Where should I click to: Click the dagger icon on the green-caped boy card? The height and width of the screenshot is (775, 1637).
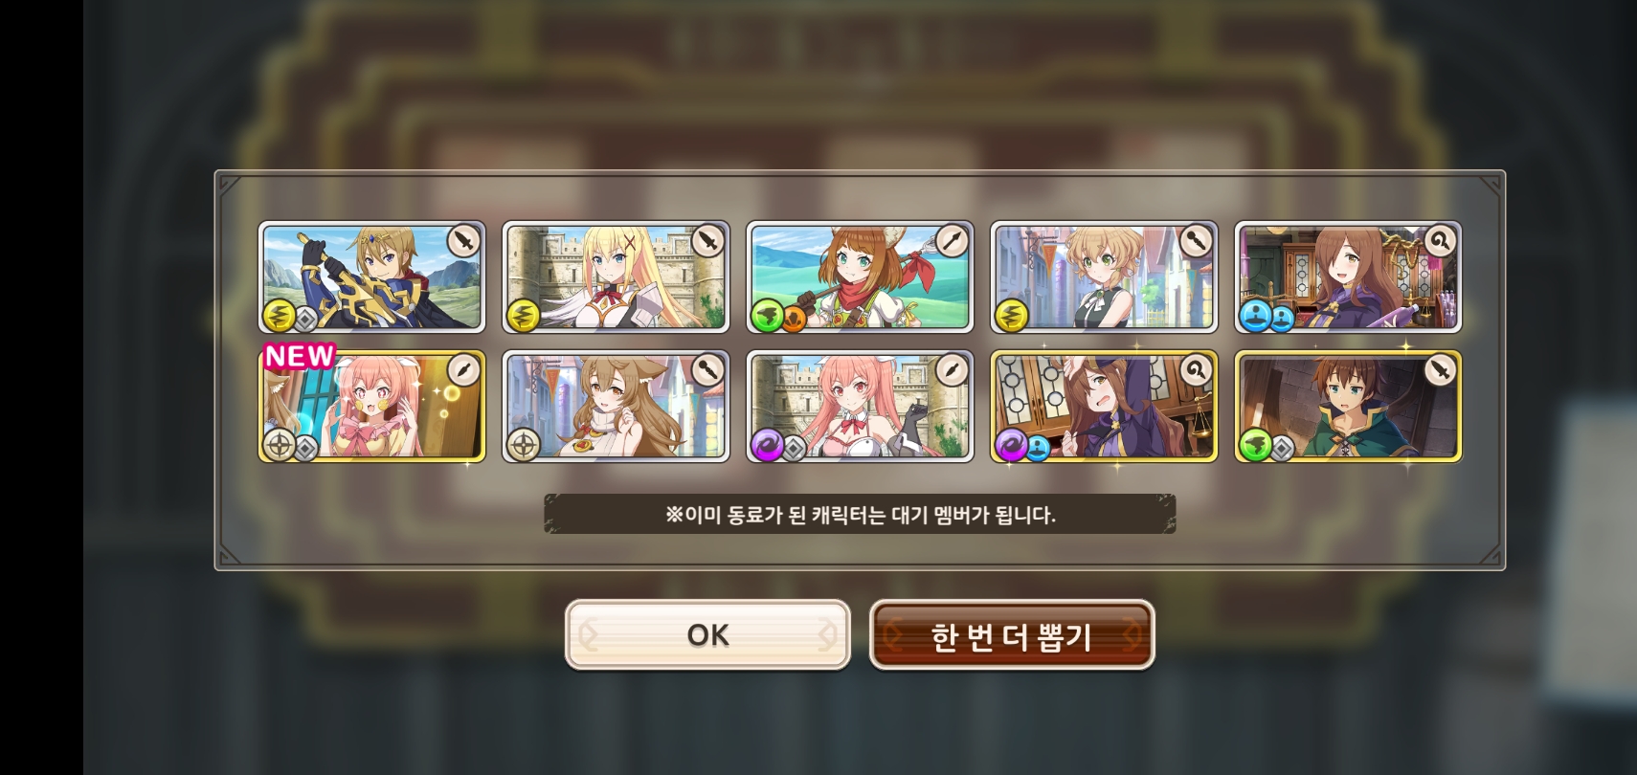(x=1440, y=369)
